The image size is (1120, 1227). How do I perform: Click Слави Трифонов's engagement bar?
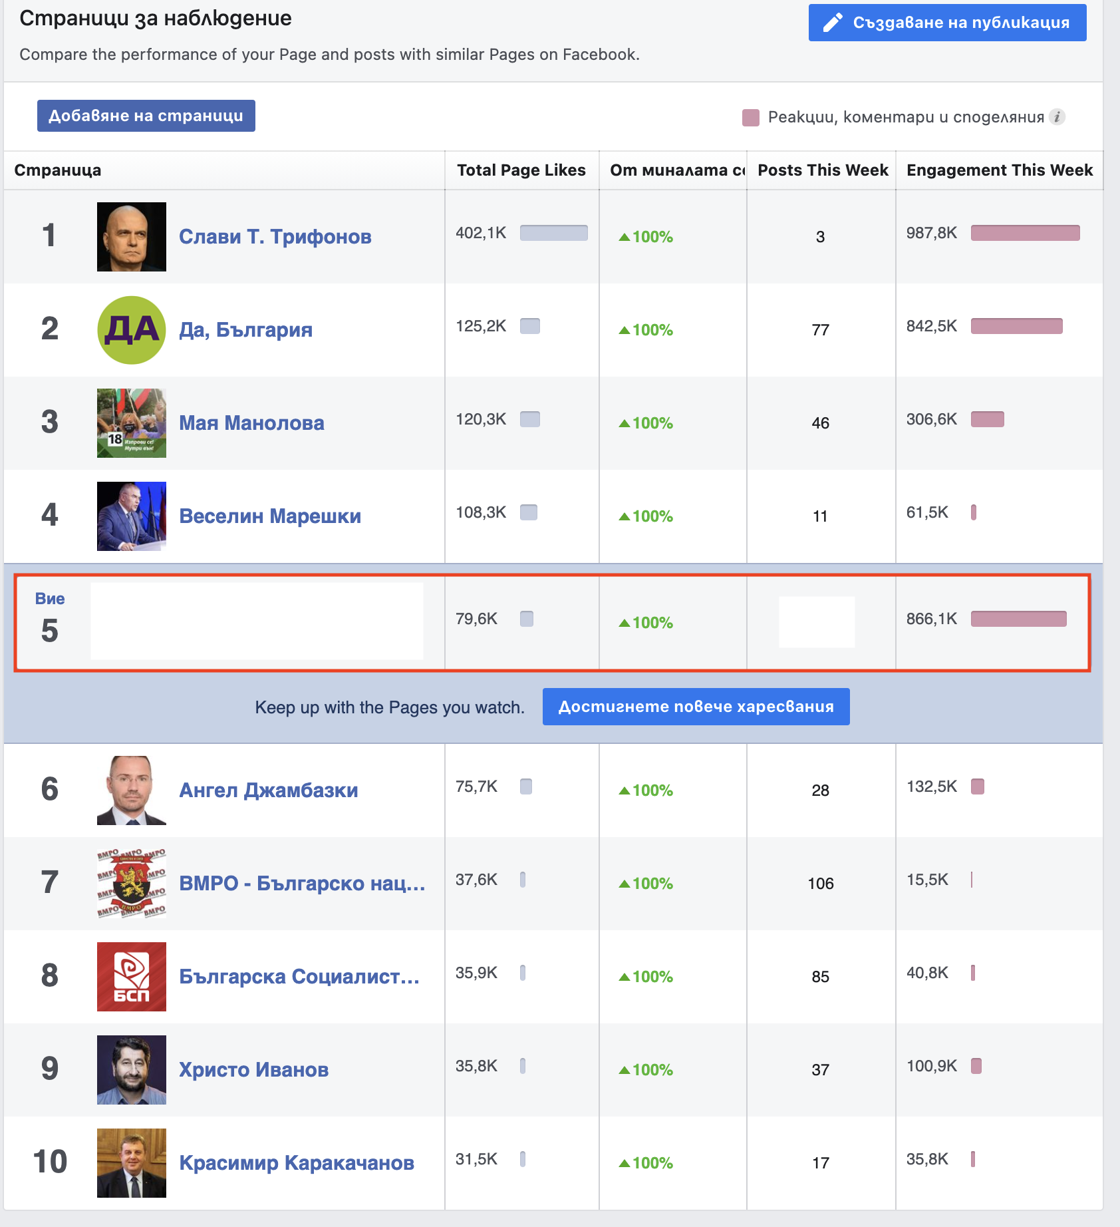(1025, 233)
